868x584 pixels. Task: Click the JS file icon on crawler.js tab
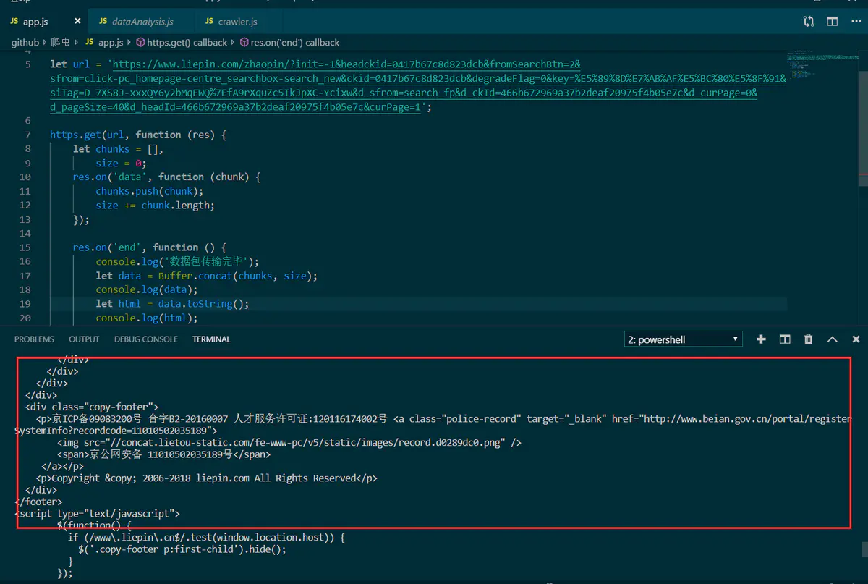click(x=210, y=22)
